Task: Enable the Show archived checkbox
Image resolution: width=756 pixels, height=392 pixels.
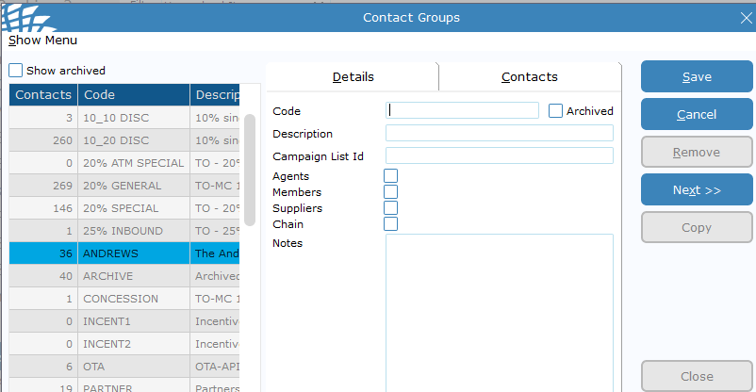Action: [16, 71]
